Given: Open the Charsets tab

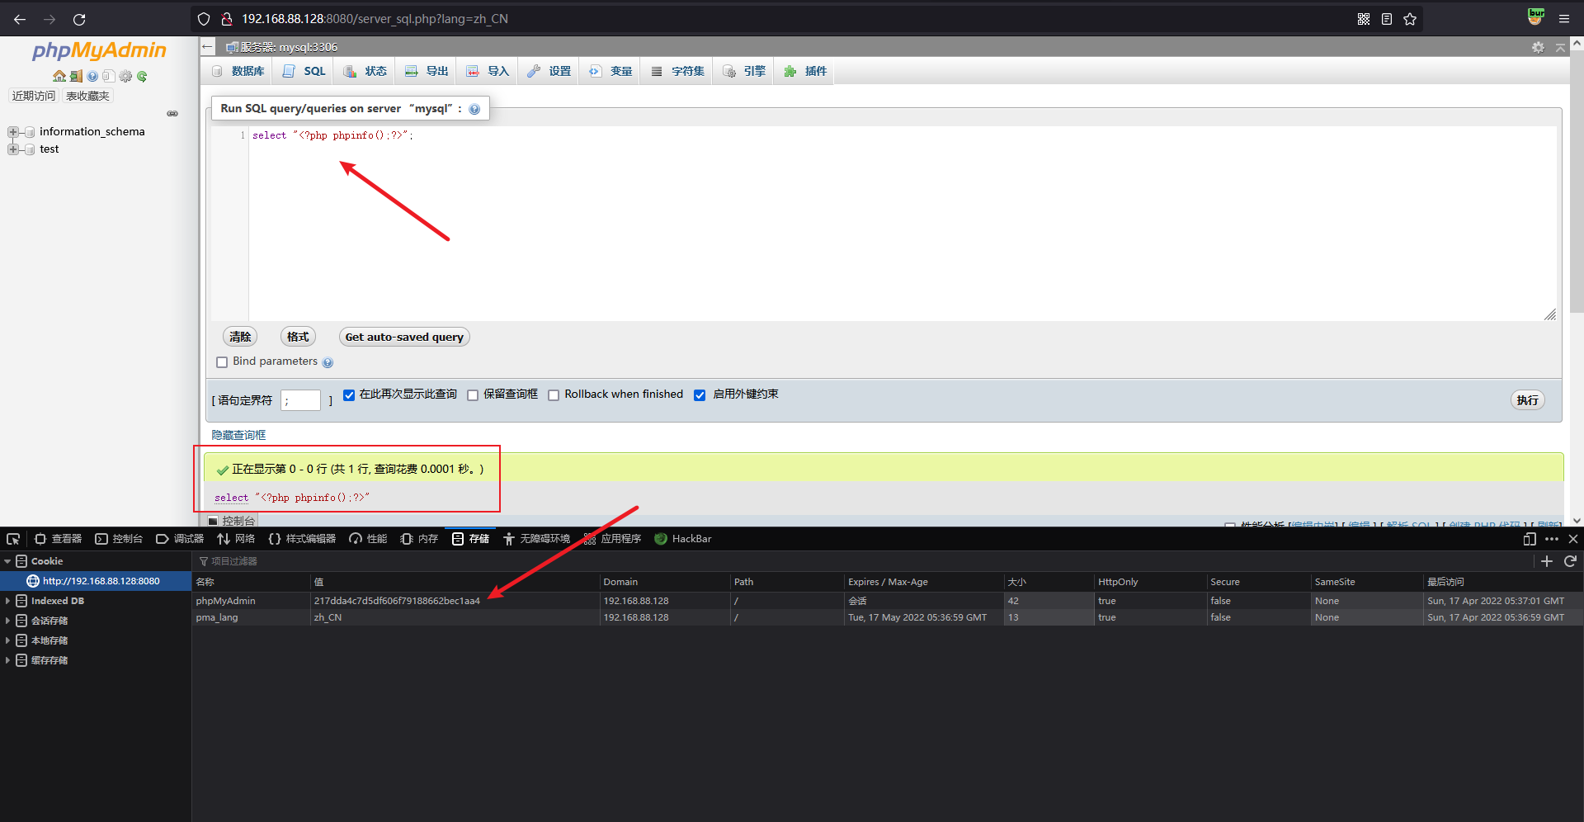Looking at the screenshot, I should (x=677, y=71).
